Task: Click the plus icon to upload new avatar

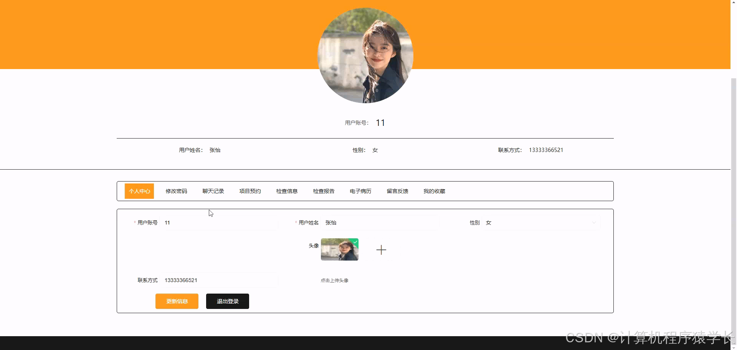Action: tap(381, 249)
